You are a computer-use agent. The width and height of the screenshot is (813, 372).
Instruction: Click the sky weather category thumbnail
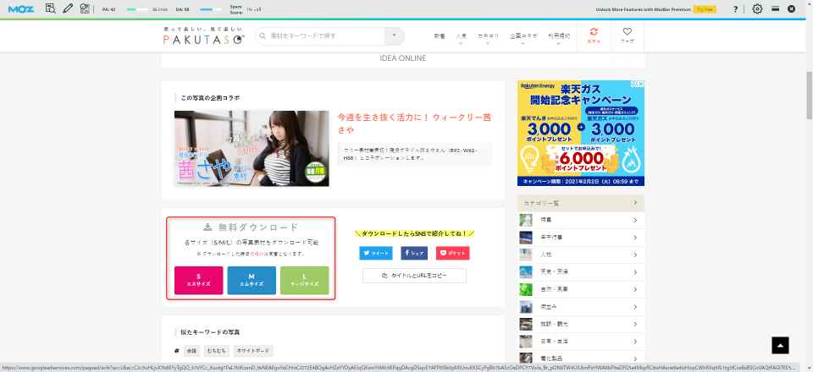pos(526,272)
